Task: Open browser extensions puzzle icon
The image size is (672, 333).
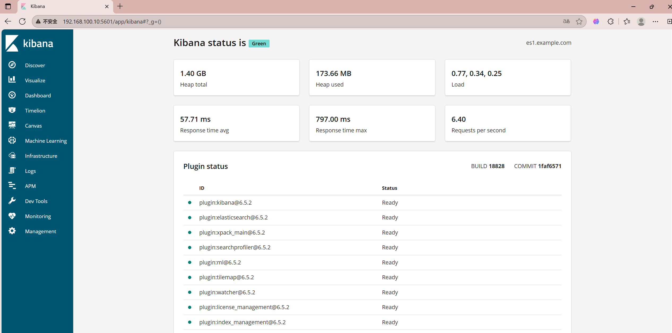Action: (610, 21)
